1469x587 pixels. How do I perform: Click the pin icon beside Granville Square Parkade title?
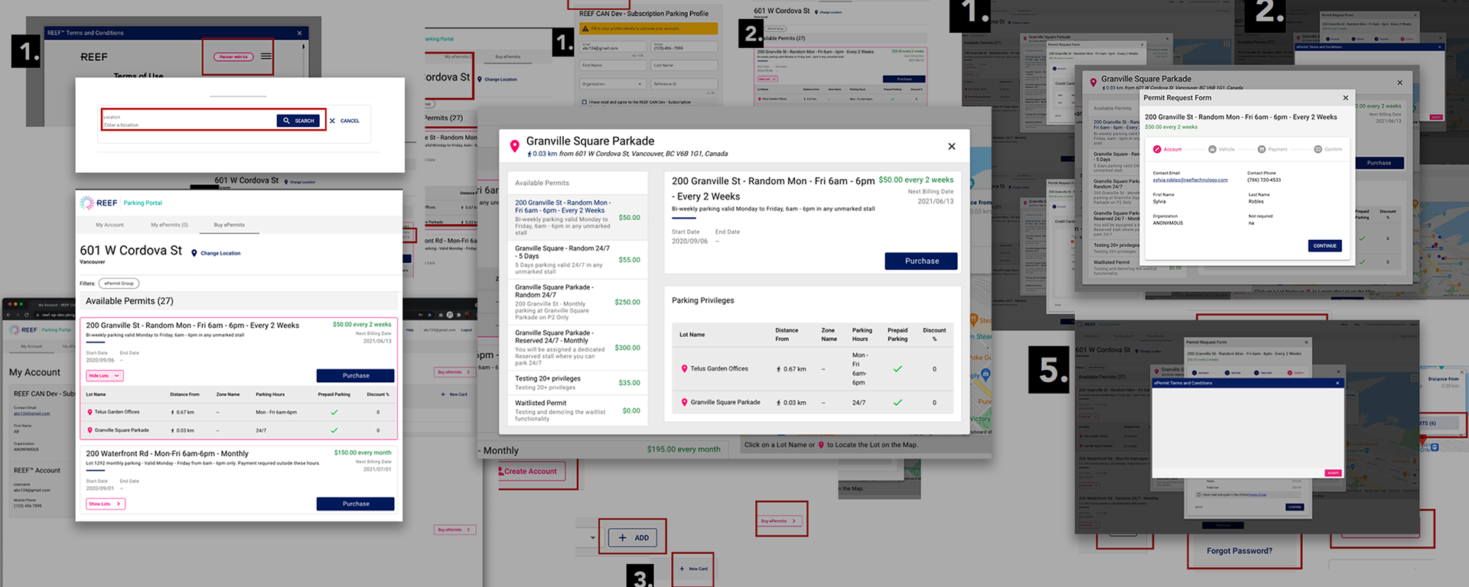pos(515,144)
